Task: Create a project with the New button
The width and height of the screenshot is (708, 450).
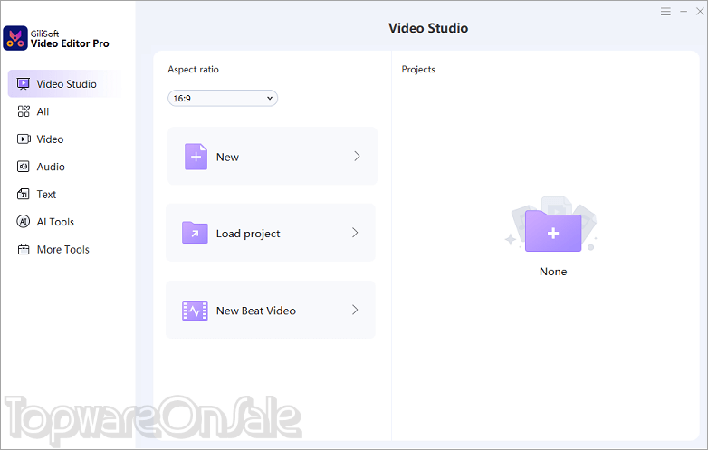Action: pyautogui.click(x=273, y=156)
